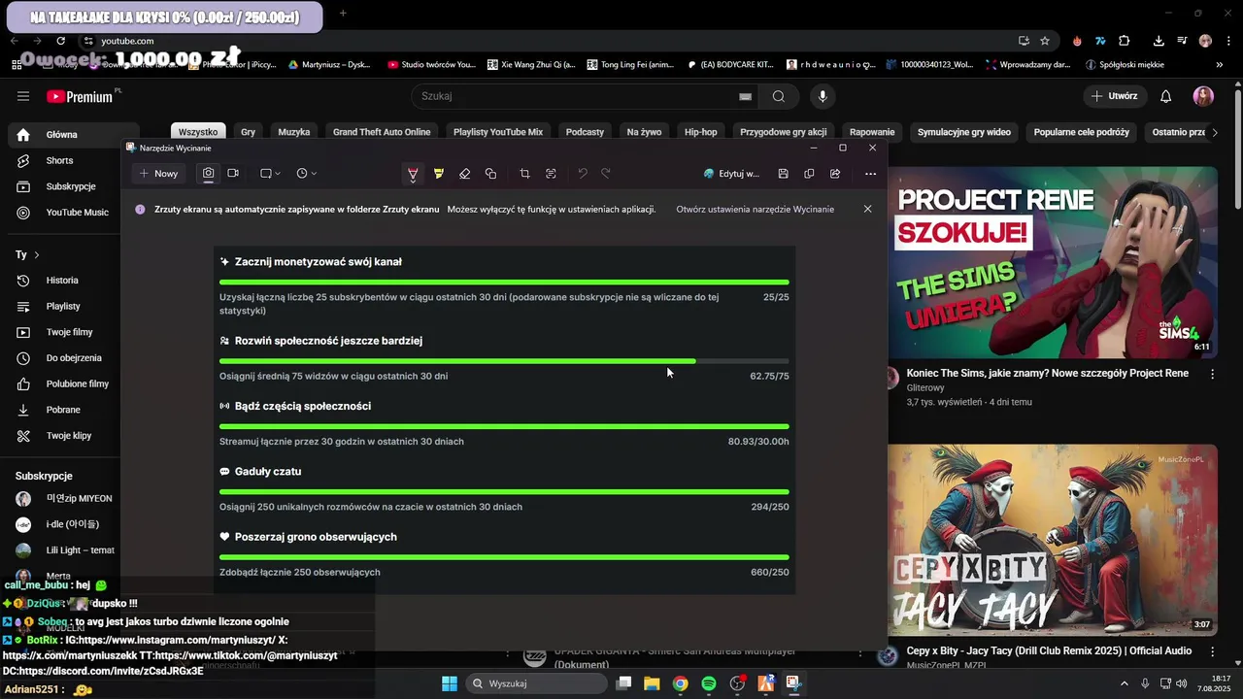Redo edit in Snipping Tool
The image size is (1243, 699).
point(606,174)
